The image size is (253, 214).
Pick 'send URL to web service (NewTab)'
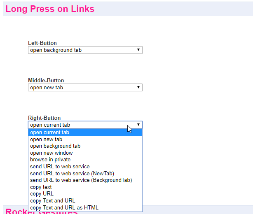coord(85,173)
